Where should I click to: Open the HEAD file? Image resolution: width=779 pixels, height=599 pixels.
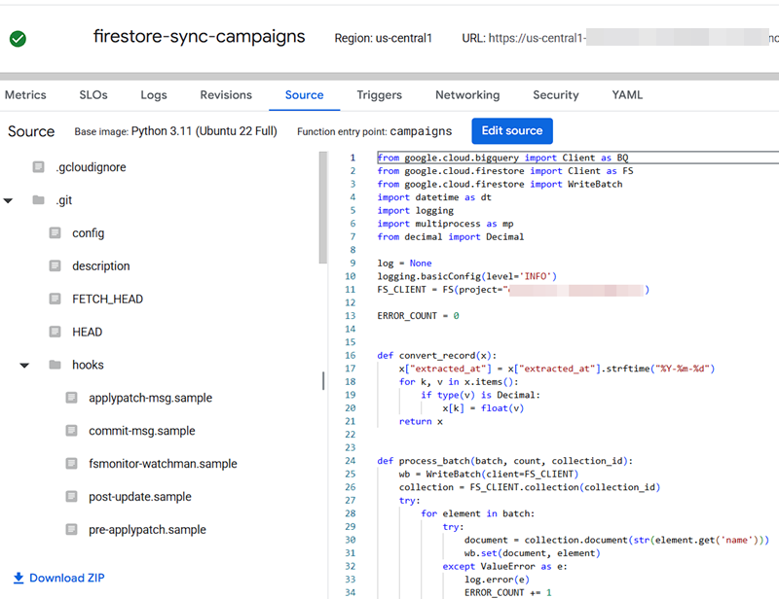tap(87, 332)
